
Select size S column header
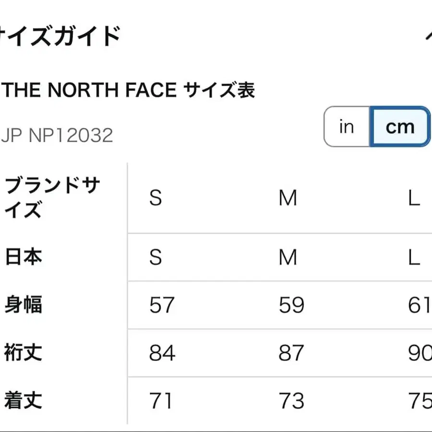[x=156, y=198]
